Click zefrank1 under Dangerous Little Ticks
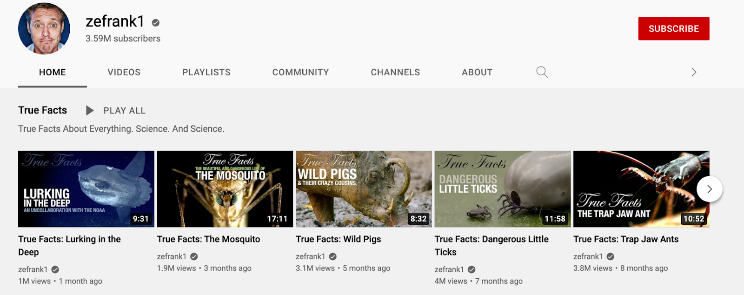This screenshot has width=744, height=295. pos(449,269)
